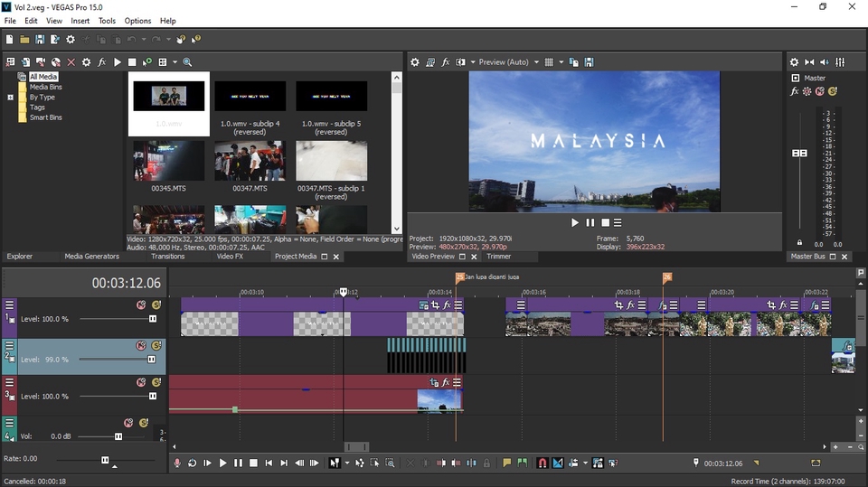
Task: Open the Overlays grid dropdown arrow
Action: pos(561,62)
